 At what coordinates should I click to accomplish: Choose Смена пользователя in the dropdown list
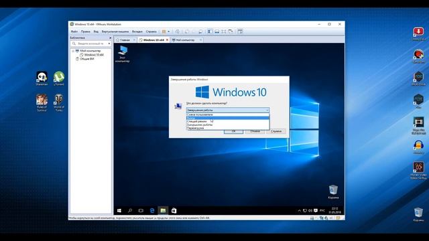pyautogui.click(x=228, y=114)
